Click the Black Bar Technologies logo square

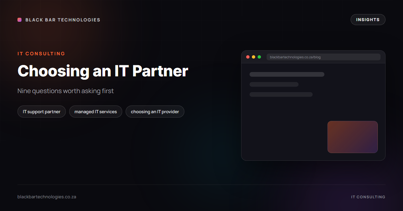click(19, 20)
